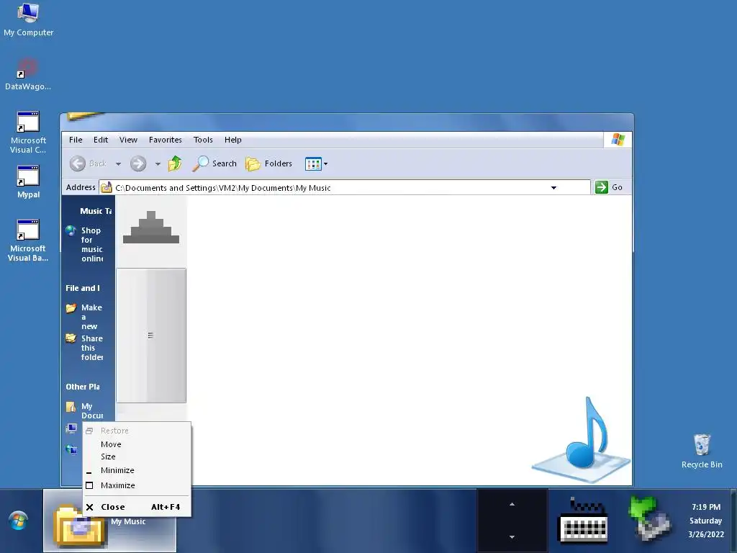Open the Edit menu

(x=101, y=140)
